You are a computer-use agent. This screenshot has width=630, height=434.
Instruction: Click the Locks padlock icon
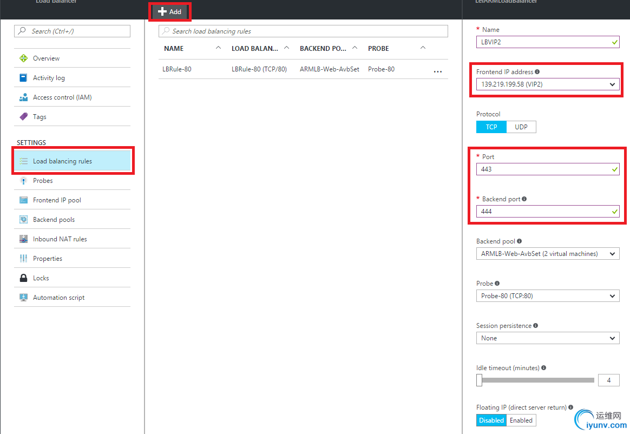(x=23, y=278)
